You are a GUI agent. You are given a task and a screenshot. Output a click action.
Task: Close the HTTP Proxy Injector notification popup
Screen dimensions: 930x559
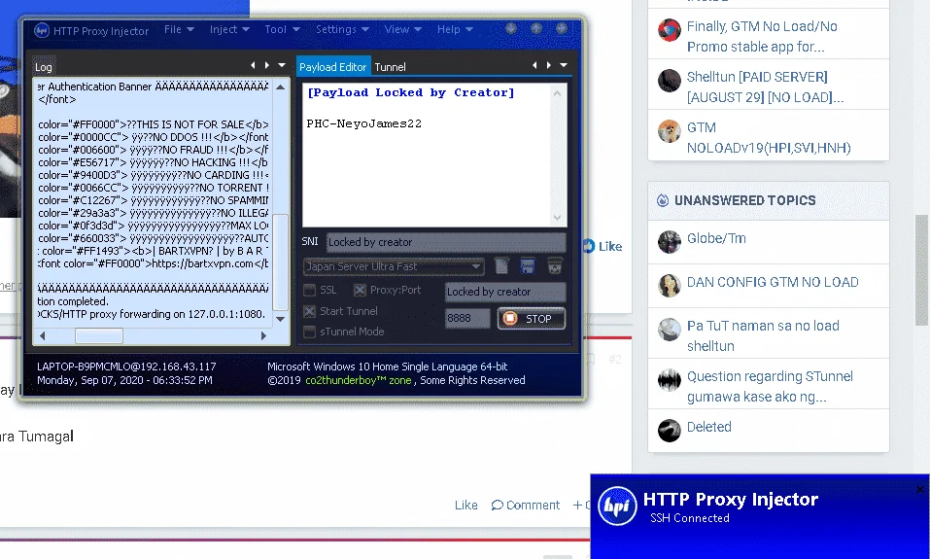(x=920, y=490)
